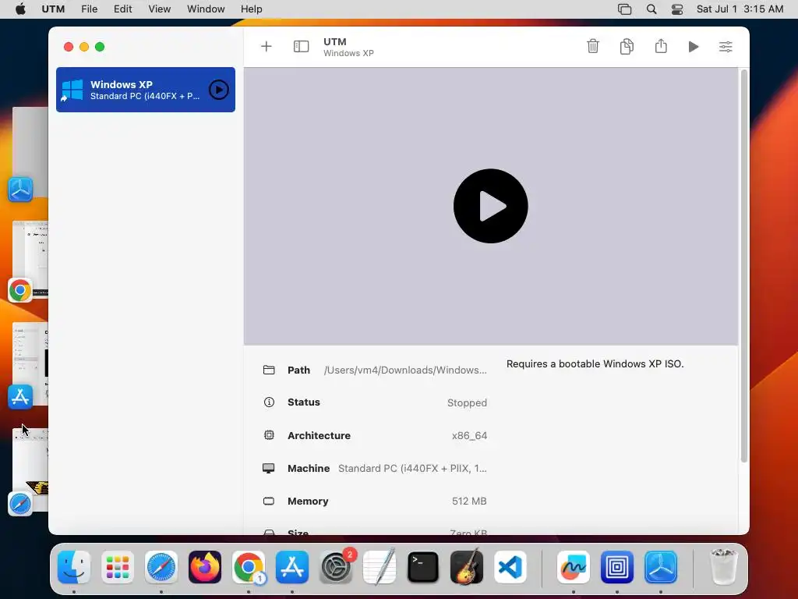Click the Stopped status value
The width and height of the screenshot is (798, 599).
point(467,403)
